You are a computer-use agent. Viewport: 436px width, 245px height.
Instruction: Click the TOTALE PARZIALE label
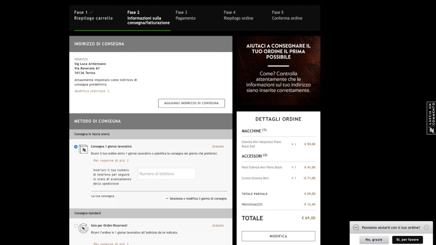click(255, 194)
